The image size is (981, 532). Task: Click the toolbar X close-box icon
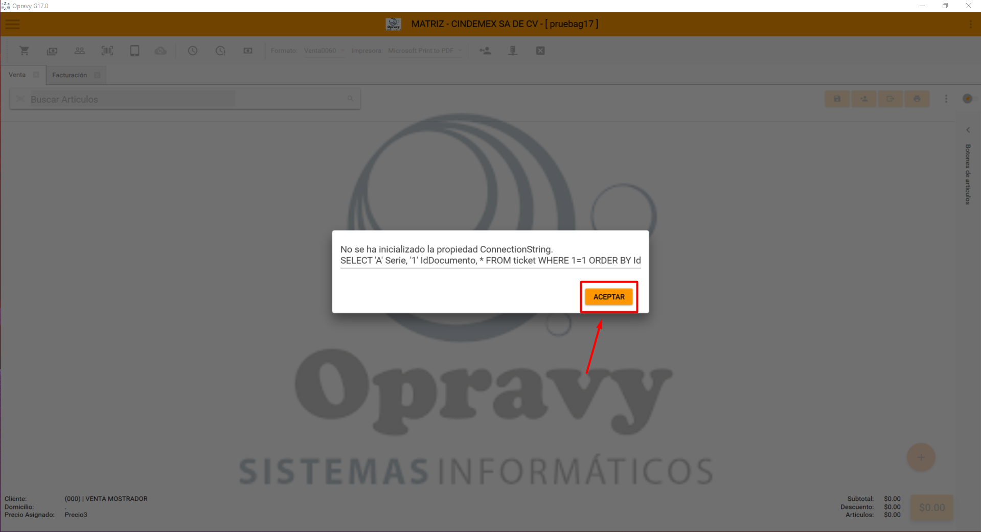click(540, 51)
